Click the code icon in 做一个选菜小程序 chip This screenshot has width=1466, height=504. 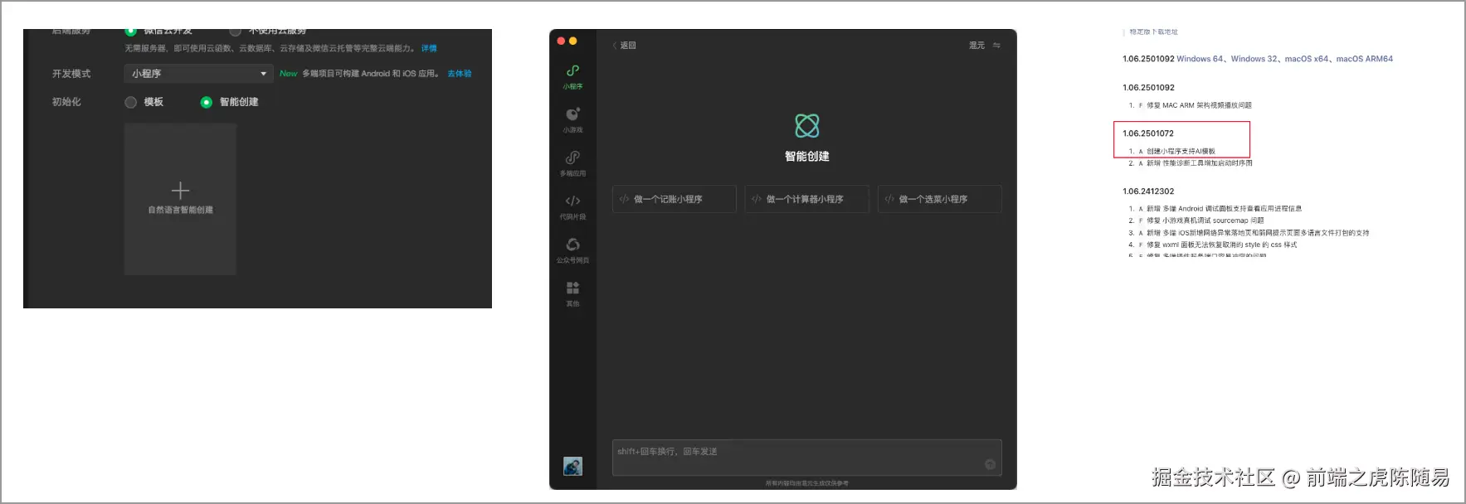tap(889, 199)
